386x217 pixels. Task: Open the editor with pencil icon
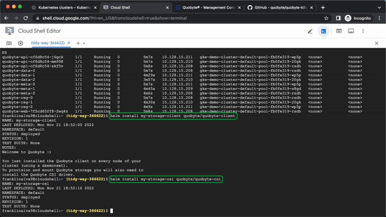[x=310, y=31]
